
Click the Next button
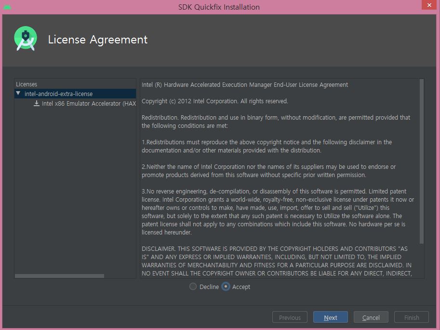(330, 317)
